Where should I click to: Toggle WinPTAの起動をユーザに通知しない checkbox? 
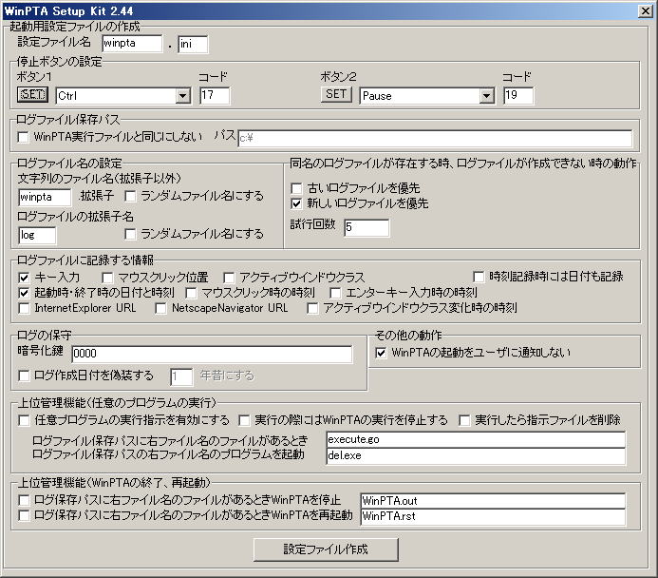(382, 353)
